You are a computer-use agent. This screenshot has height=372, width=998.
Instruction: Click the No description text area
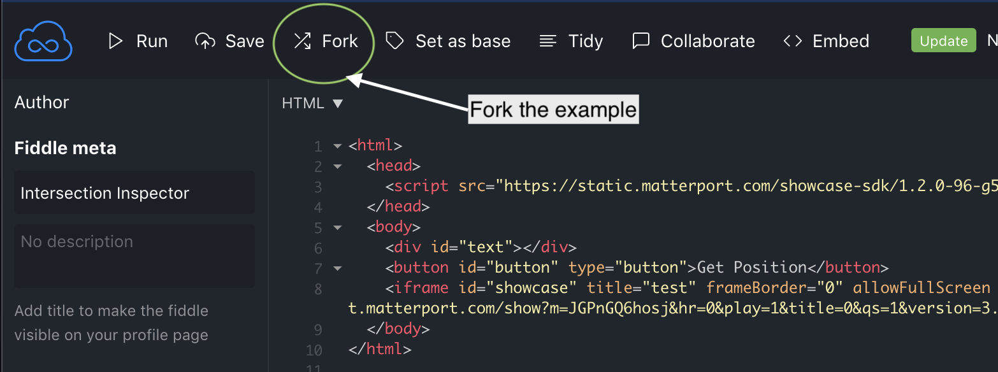pos(134,255)
